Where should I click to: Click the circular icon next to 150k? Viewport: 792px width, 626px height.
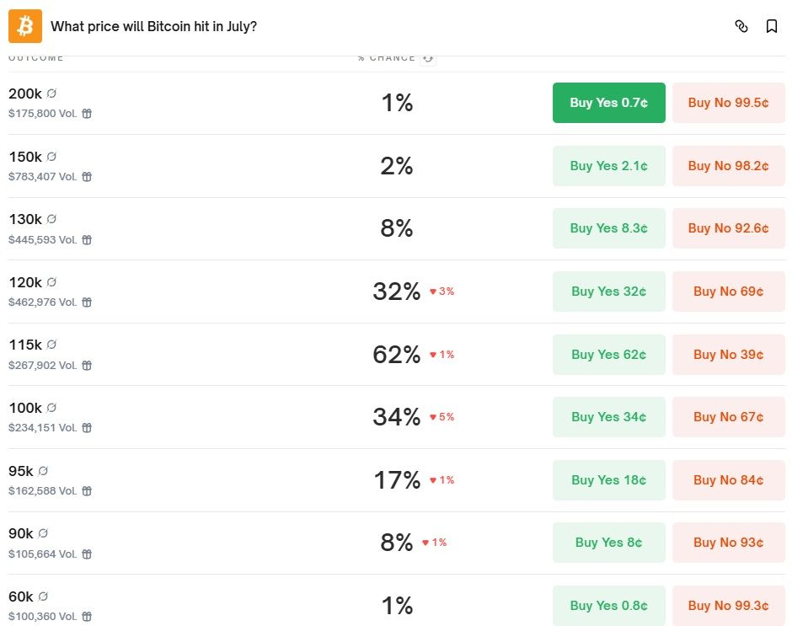click(51, 156)
